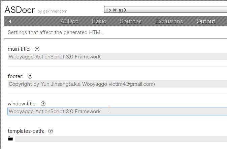Open the Sources tab
Screen dimensions: 227x149
[131, 22]
